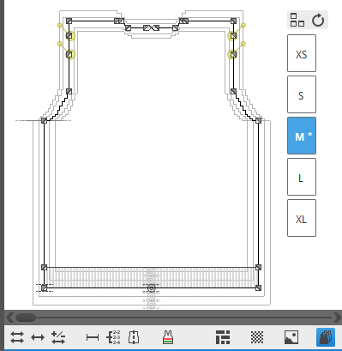Click center origin target on bottom hem
The width and height of the screenshot is (342, 351).
coord(151,287)
